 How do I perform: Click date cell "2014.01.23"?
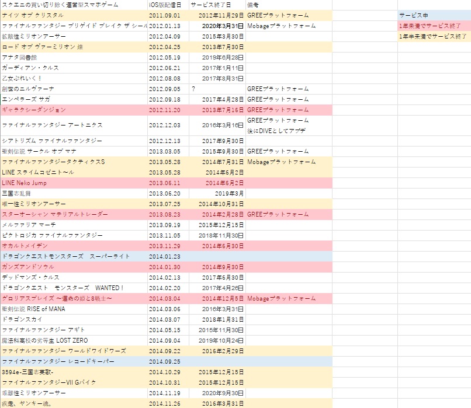(x=168, y=256)
